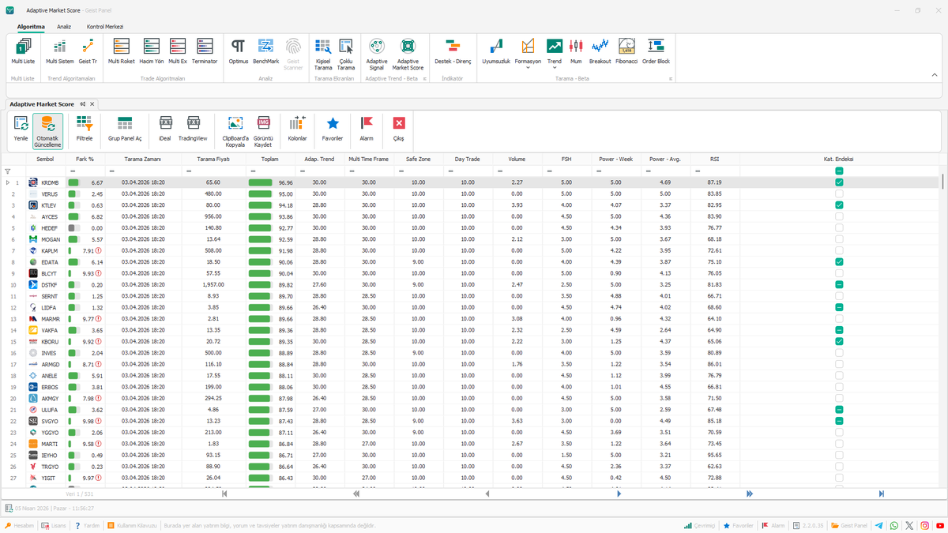This screenshot has width=948, height=533.
Task: Switch to the Algoritma ribbon tab
Action: click(31, 27)
